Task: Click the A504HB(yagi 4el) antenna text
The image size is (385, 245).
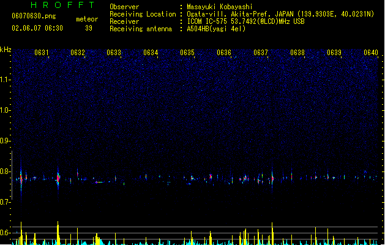Action: 216,29
